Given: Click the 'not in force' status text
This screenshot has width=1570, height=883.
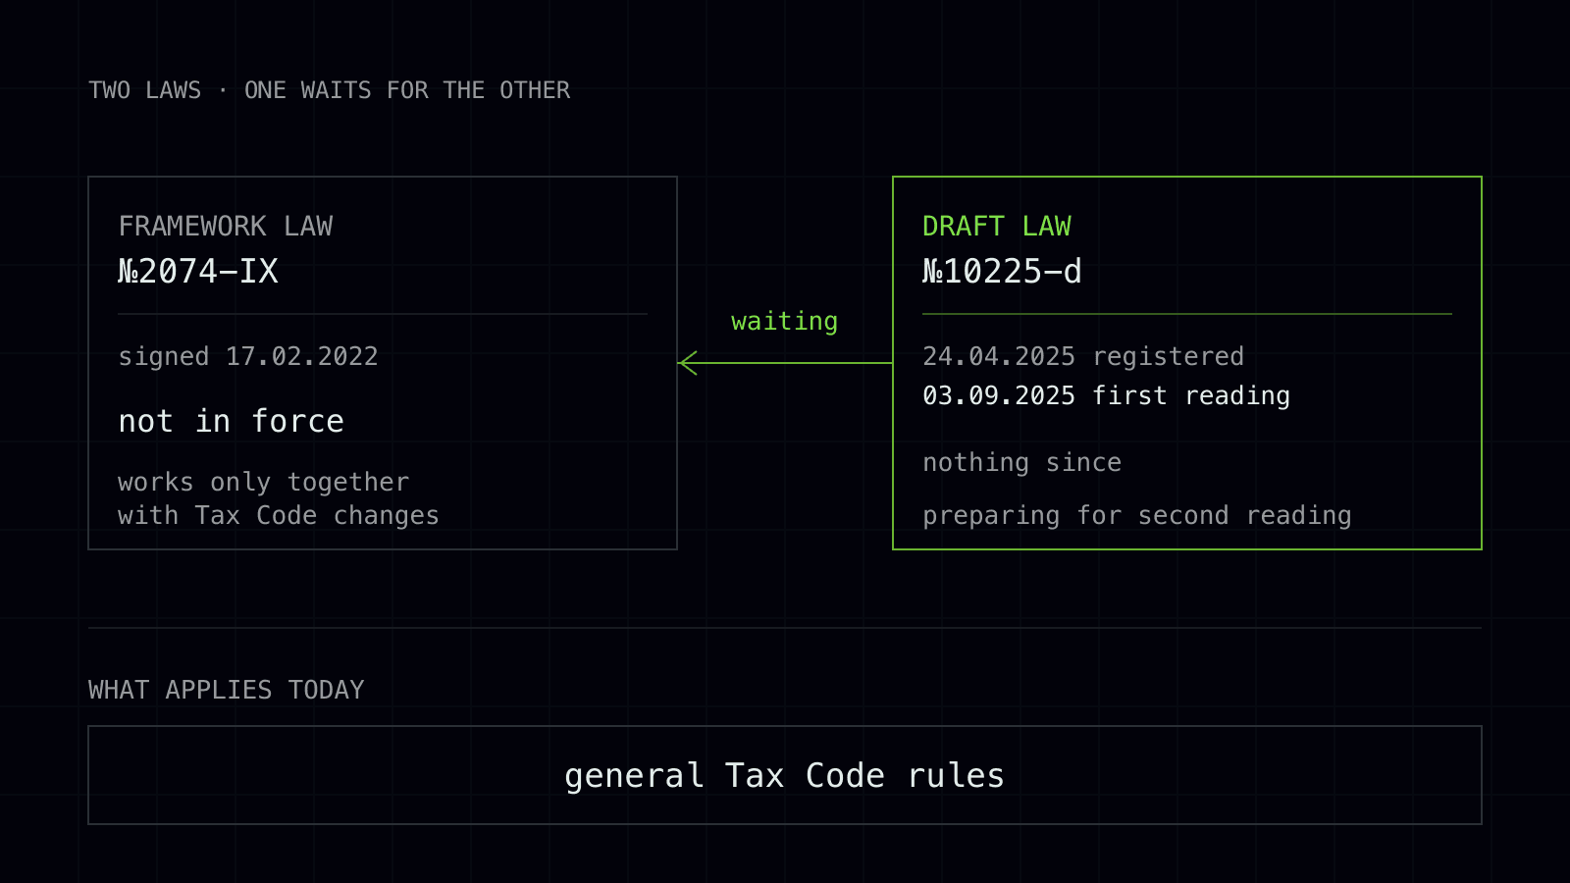Looking at the screenshot, I should (x=231, y=421).
